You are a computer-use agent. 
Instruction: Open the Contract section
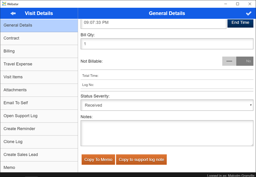tap(39, 38)
